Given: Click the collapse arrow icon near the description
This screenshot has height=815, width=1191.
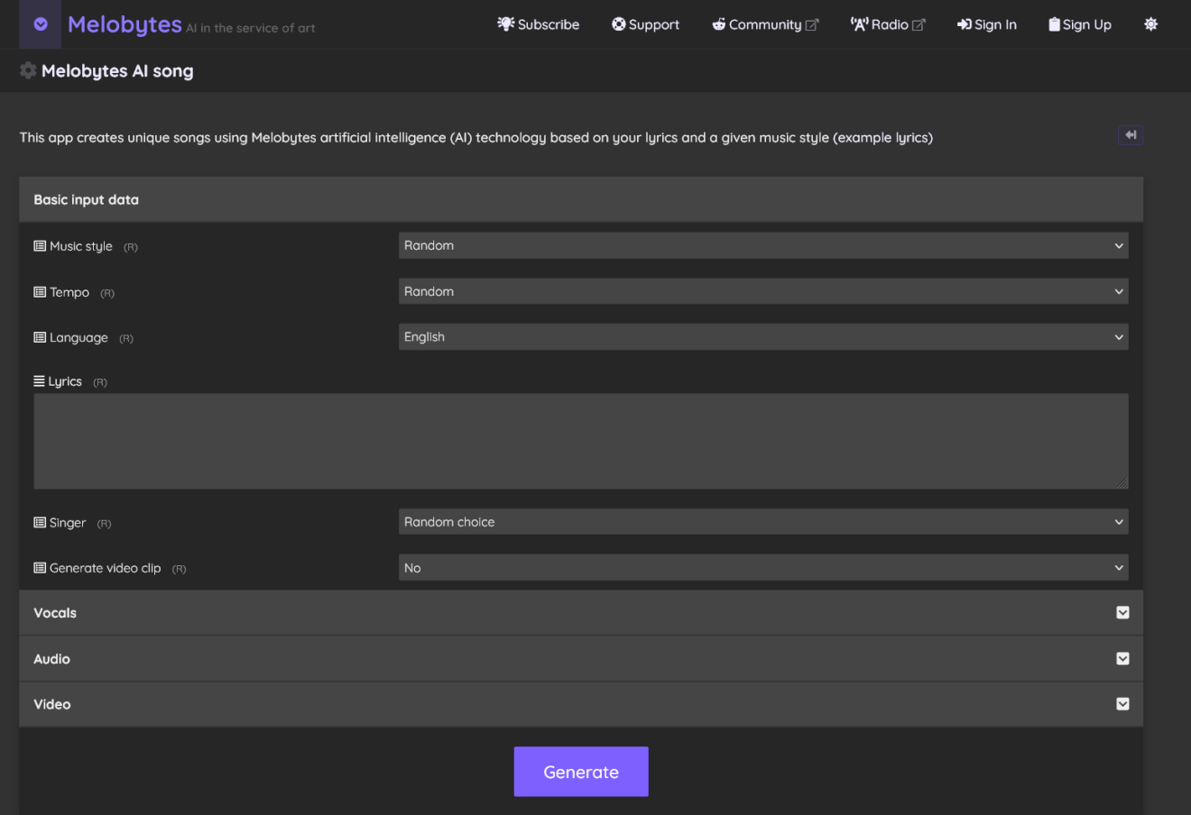Looking at the screenshot, I should pyautogui.click(x=1131, y=134).
